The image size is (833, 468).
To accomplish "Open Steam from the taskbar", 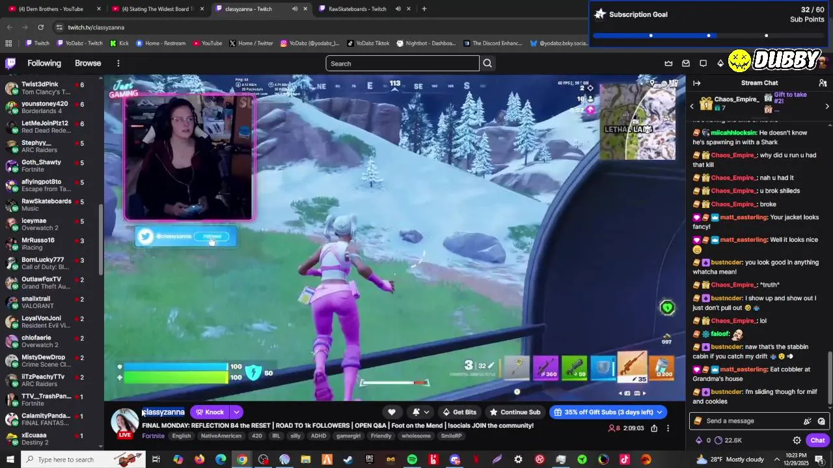I will [x=348, y=460].
